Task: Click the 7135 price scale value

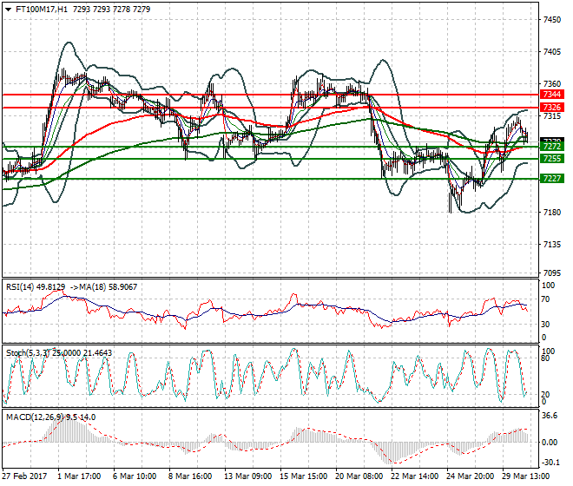Action: 552,245
